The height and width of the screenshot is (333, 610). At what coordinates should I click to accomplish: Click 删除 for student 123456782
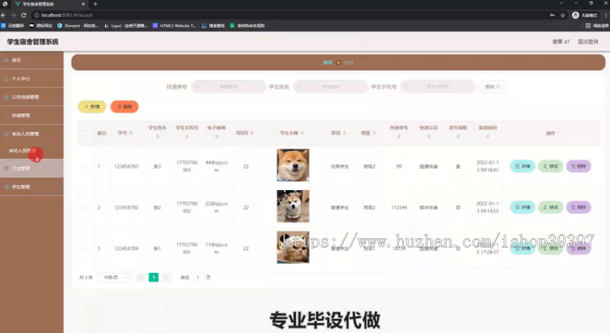(579, 208)
